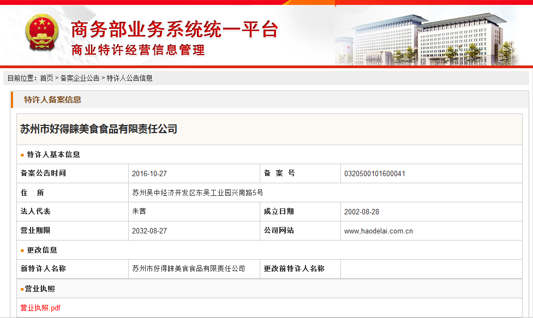The height and width of the screenshot is (318, 533).
Task: Open 备案企业公告 breadcrumb link
Action: click(80, 78)
